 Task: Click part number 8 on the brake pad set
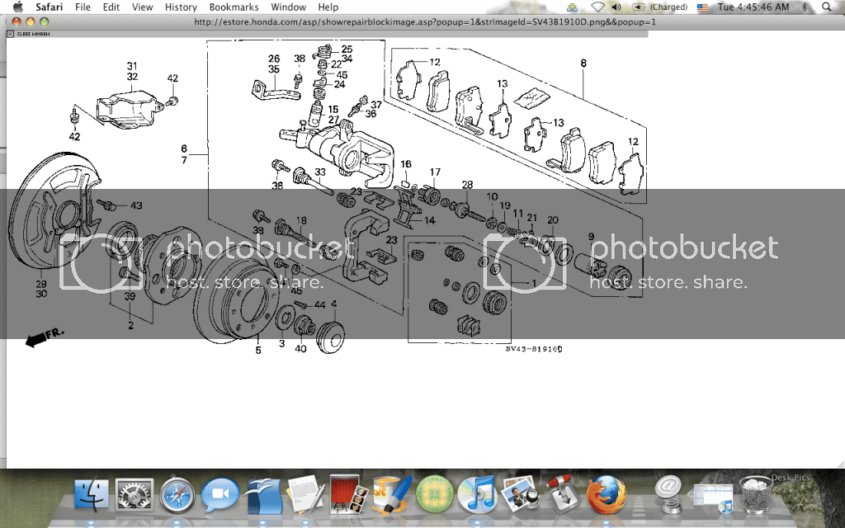(583, 63)
